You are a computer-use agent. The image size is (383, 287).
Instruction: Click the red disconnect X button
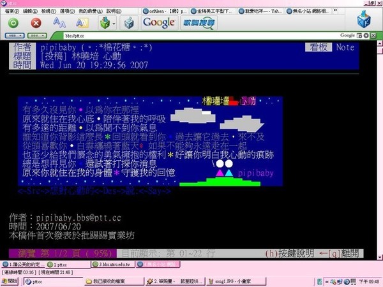[x=36, y=23]
